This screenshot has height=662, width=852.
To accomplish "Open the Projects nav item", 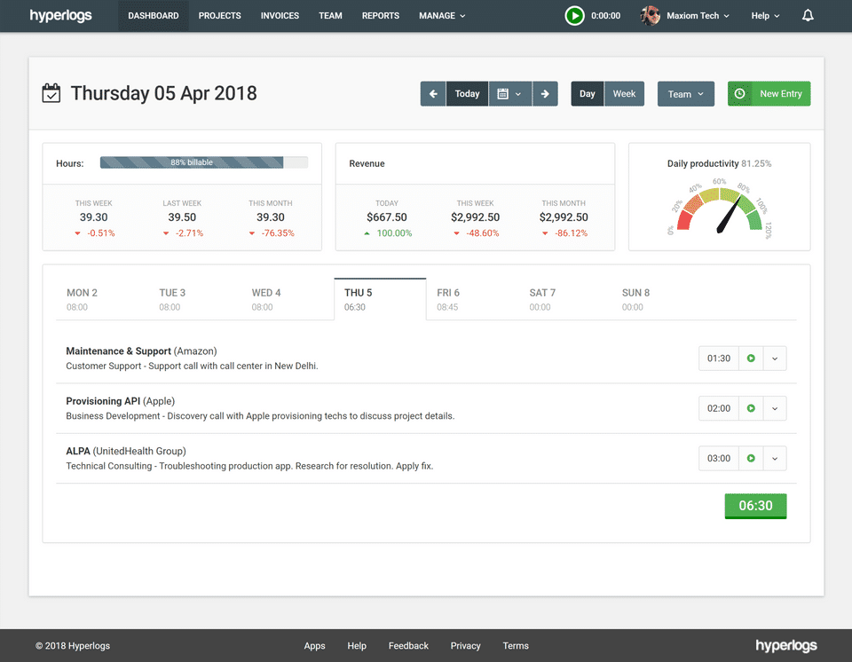I will click(219, 16).
